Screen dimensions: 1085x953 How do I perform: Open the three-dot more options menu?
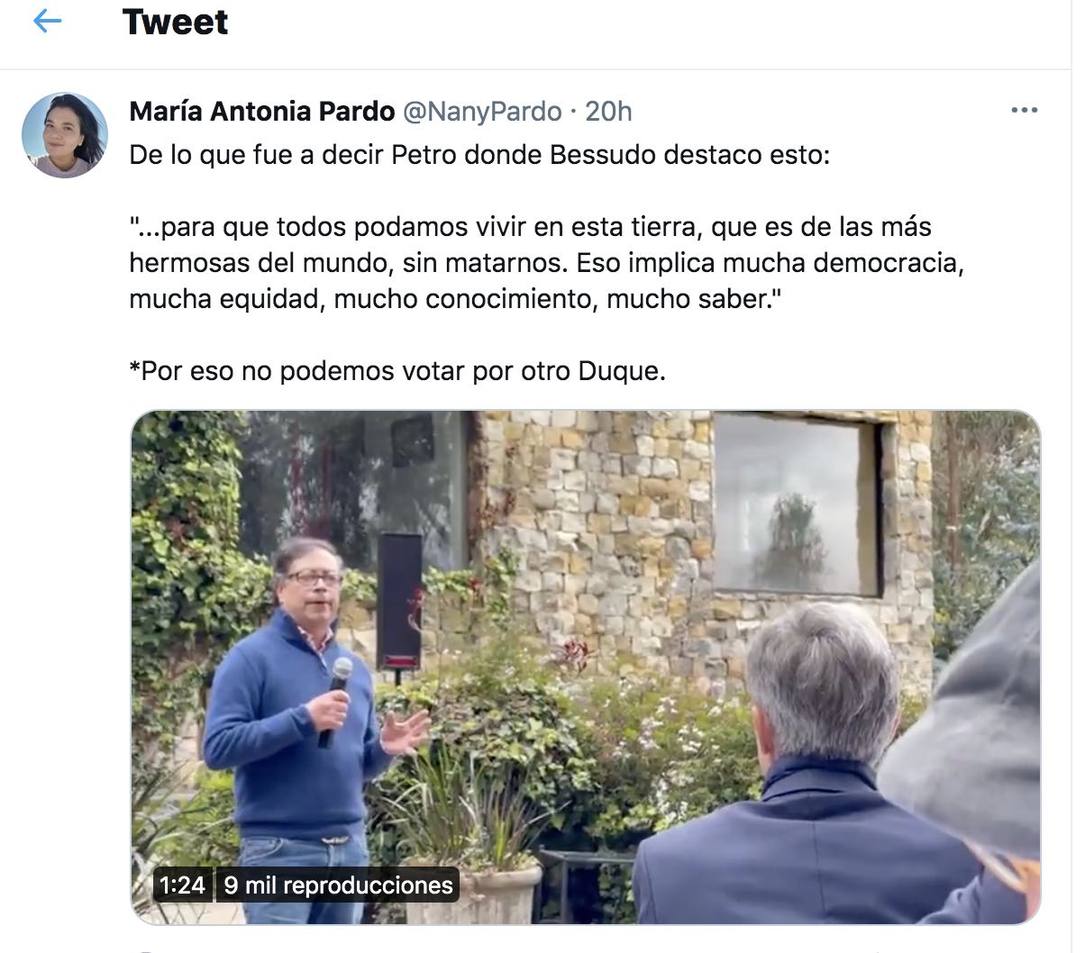click(x=1024, y=111)
